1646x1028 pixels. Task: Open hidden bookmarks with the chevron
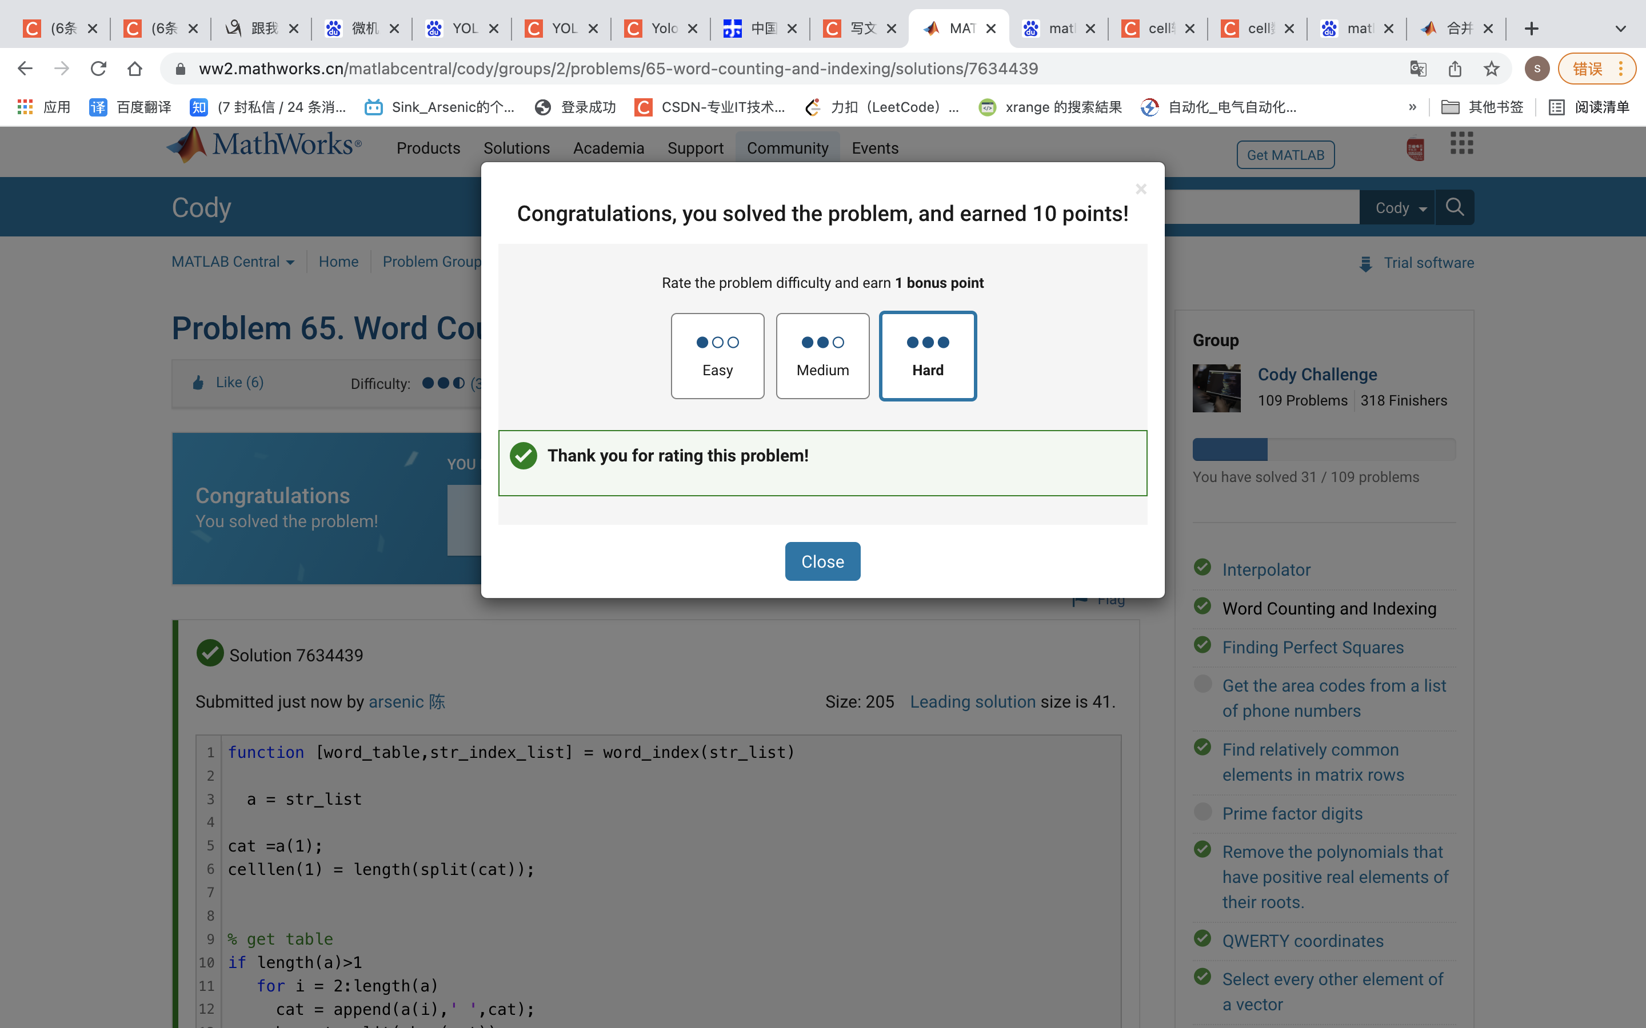point(1412,107)
